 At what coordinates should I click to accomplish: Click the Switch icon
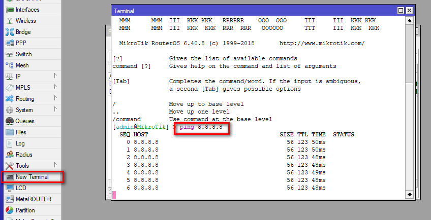click(10, 54)
